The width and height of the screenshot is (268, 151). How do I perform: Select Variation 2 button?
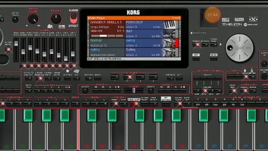click(10, 104)
